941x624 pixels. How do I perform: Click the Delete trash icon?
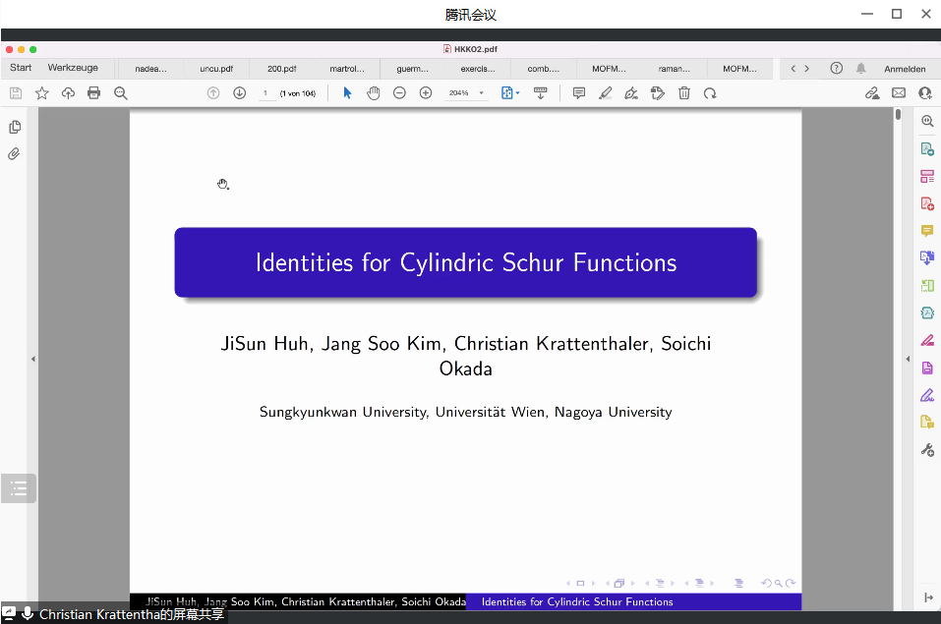pyautogui.click(x=683, y=92)
